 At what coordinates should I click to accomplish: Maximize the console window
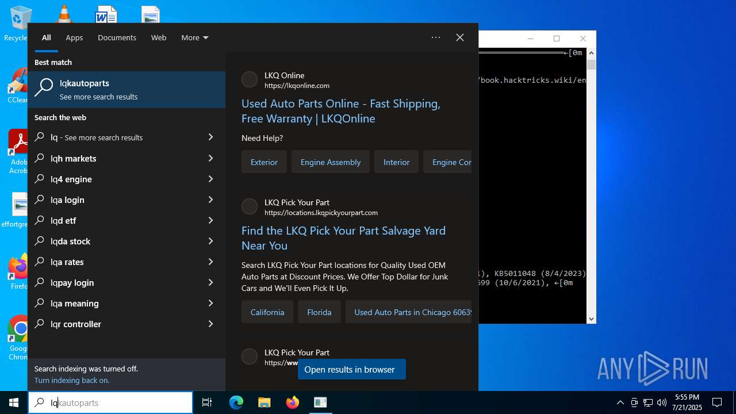click(557, 39)
